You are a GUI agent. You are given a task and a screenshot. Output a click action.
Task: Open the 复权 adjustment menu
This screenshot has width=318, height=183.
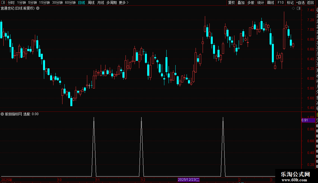tap(231, 3)
